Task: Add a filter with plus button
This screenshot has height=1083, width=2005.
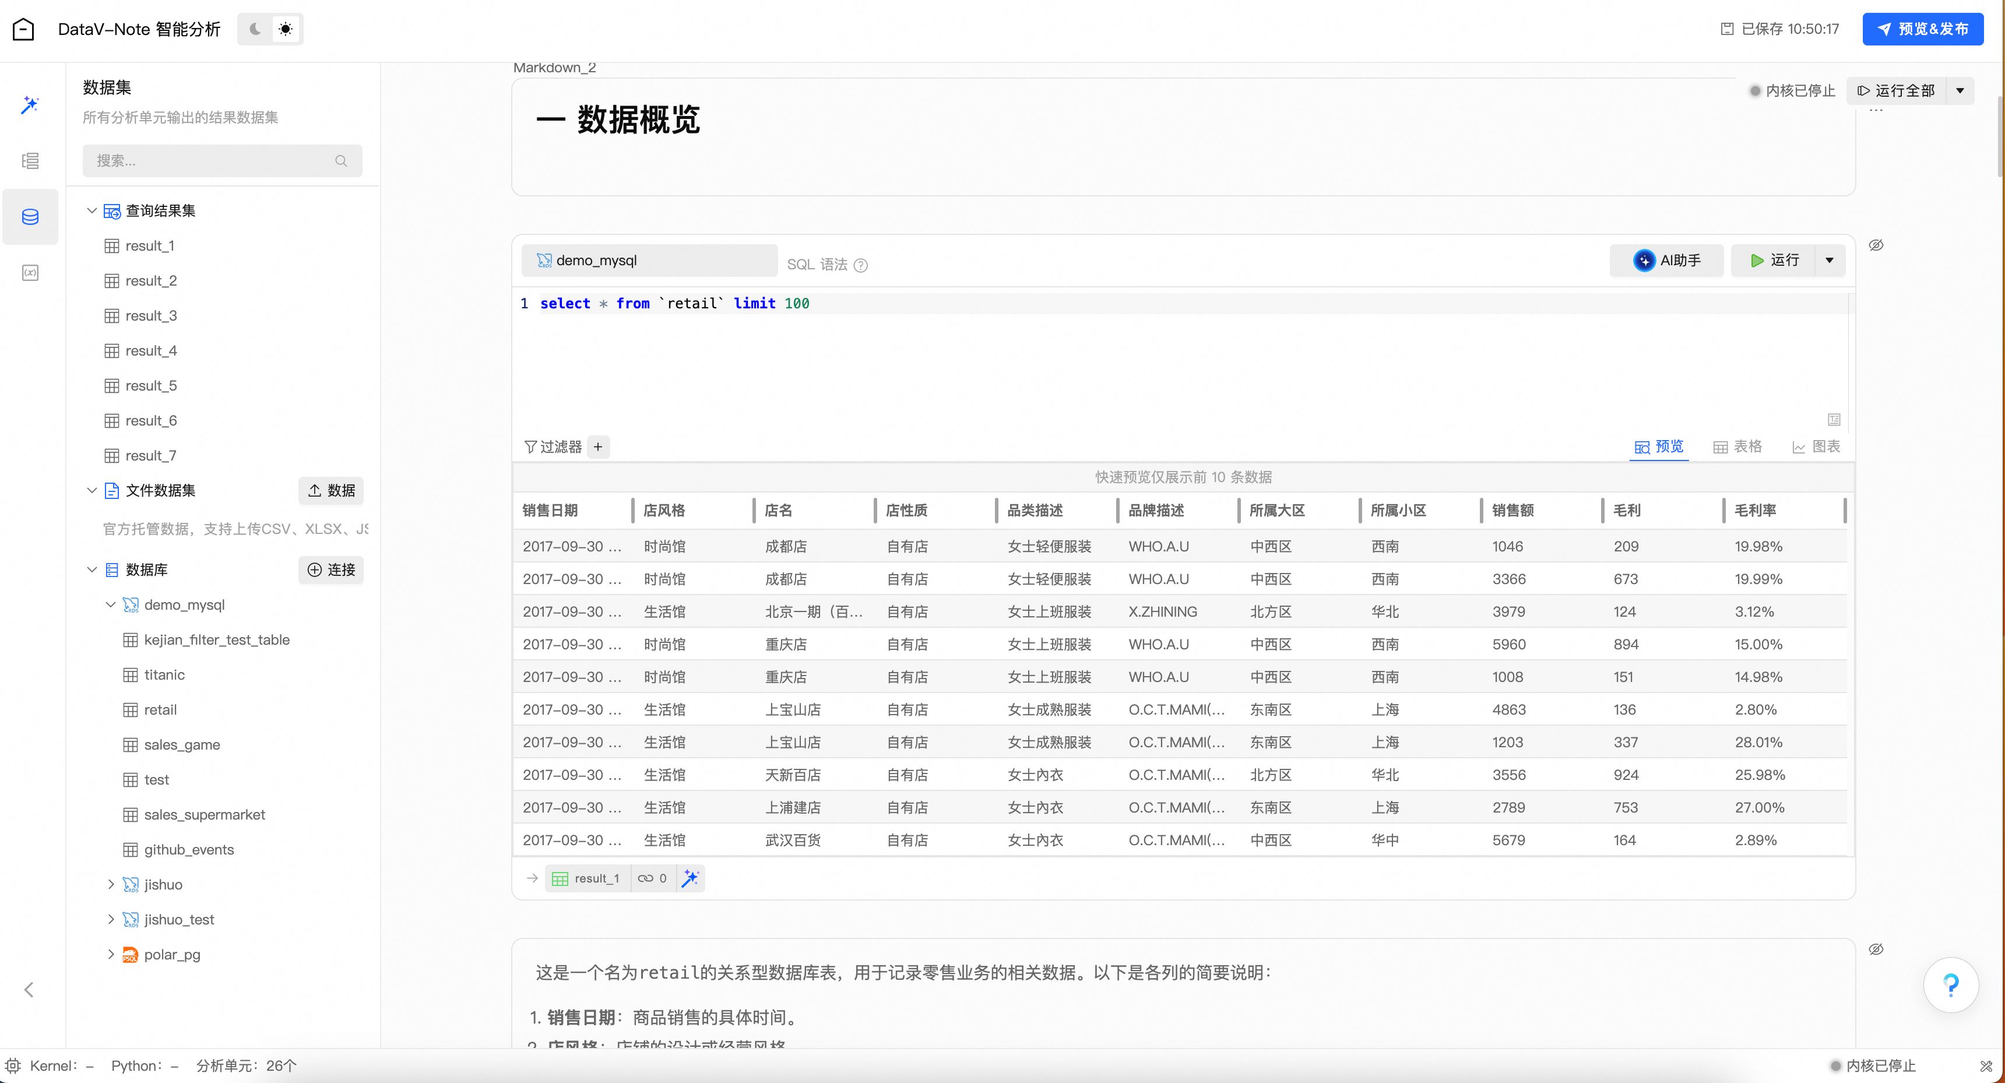Action: coord(598,447)
